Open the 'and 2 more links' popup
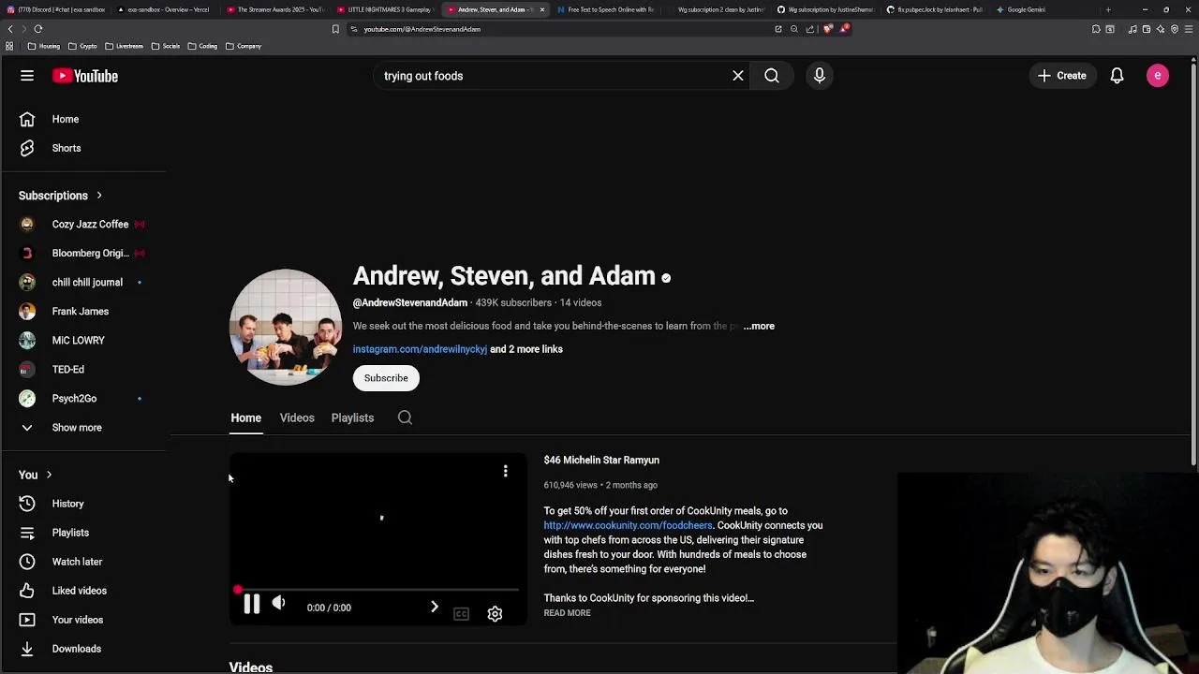The height and width of the screenshot is (674, 1199). pyautogui.click(x=526, y=349)
